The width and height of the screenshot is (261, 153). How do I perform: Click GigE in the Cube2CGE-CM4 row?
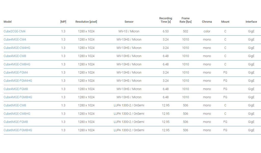251,31
